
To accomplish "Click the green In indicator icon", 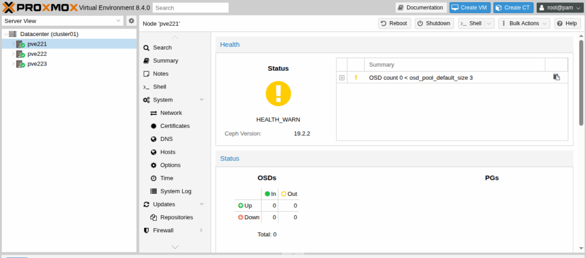I will click(267, 194).
